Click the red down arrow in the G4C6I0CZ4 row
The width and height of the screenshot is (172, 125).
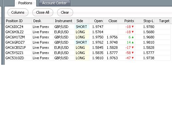pos(133,27)
